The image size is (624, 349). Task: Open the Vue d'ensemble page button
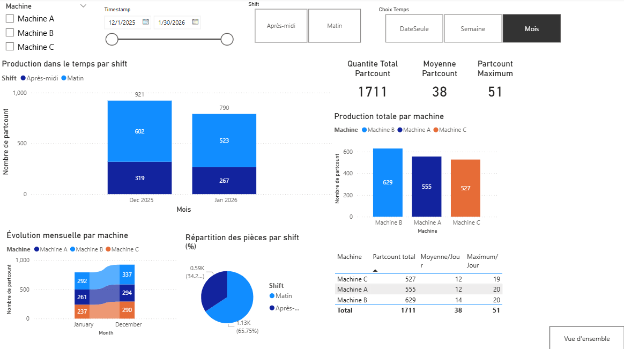pos(586,338)
